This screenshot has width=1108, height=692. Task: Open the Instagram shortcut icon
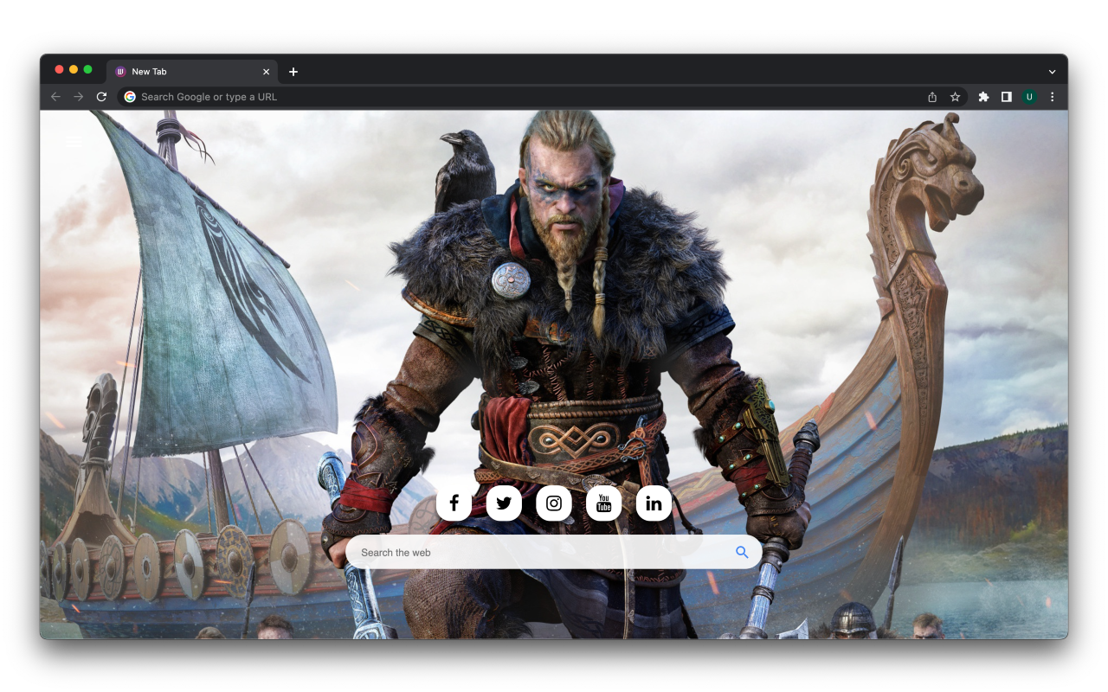pos(554,503)
